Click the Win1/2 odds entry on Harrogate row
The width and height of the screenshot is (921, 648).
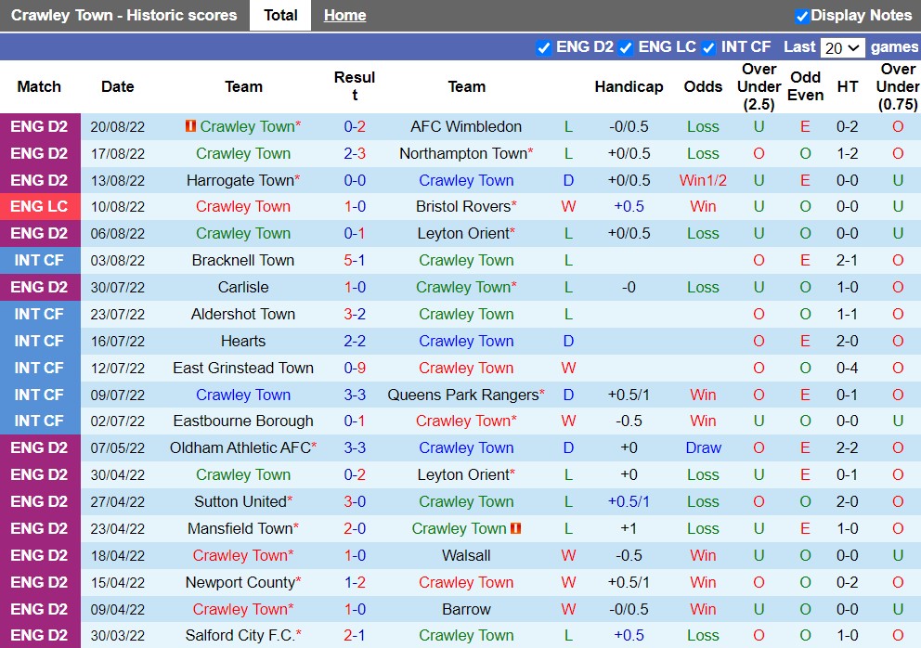pos(703,180)
